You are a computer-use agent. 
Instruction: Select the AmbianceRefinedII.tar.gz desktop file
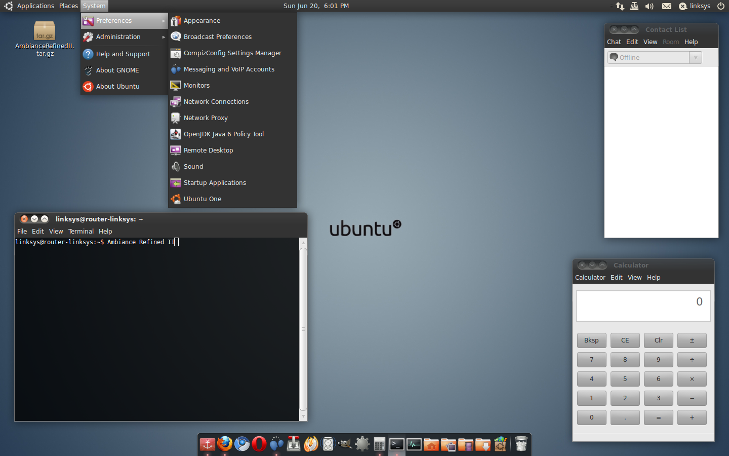click(45, 39)
